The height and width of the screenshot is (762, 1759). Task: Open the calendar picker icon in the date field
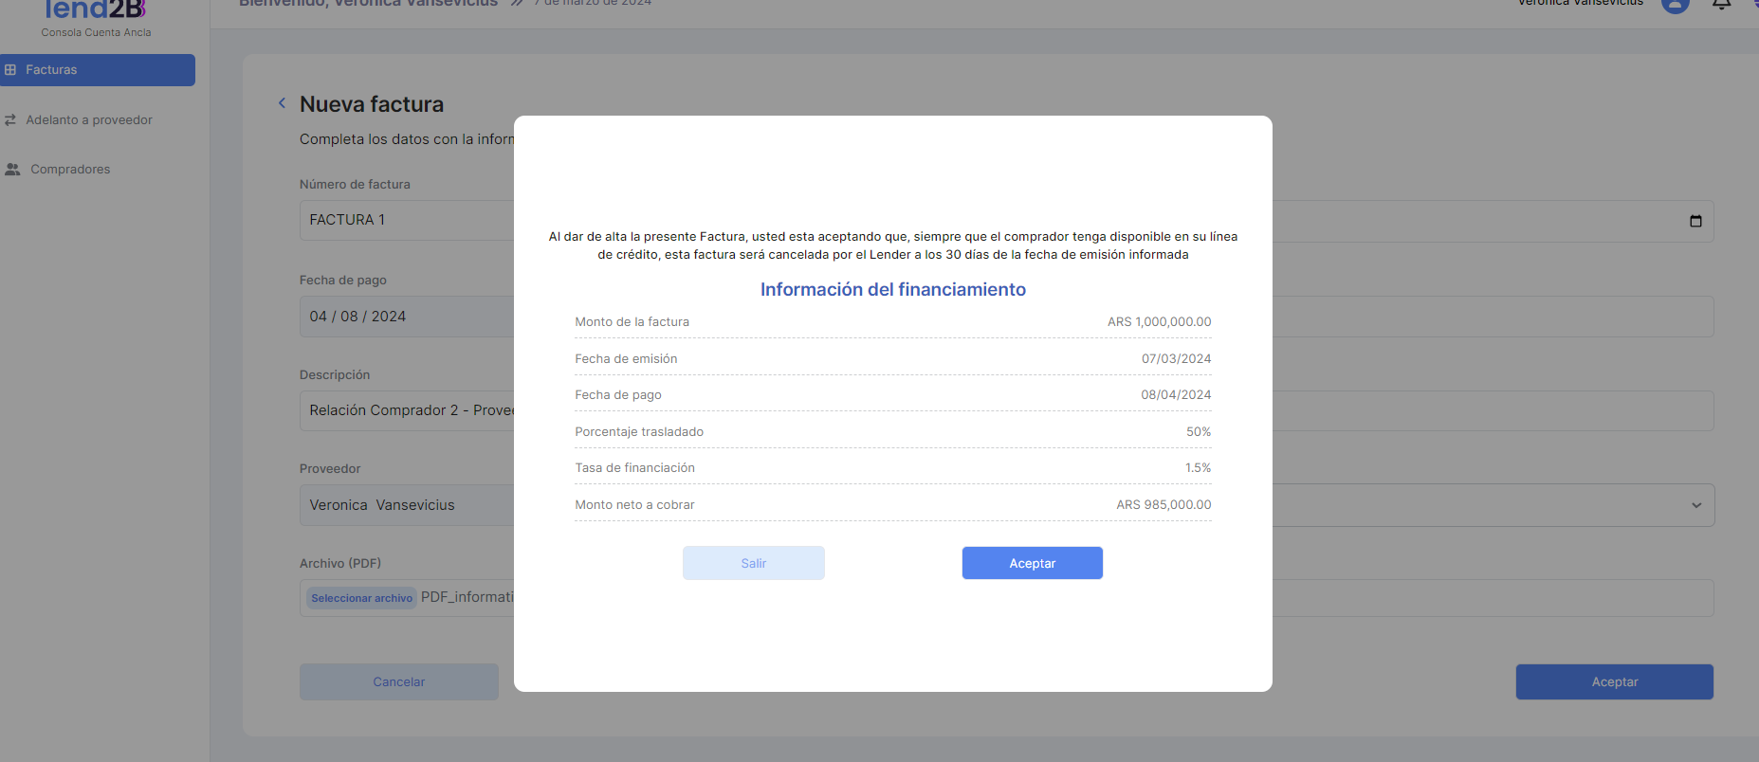click(x=1695, y=221)
